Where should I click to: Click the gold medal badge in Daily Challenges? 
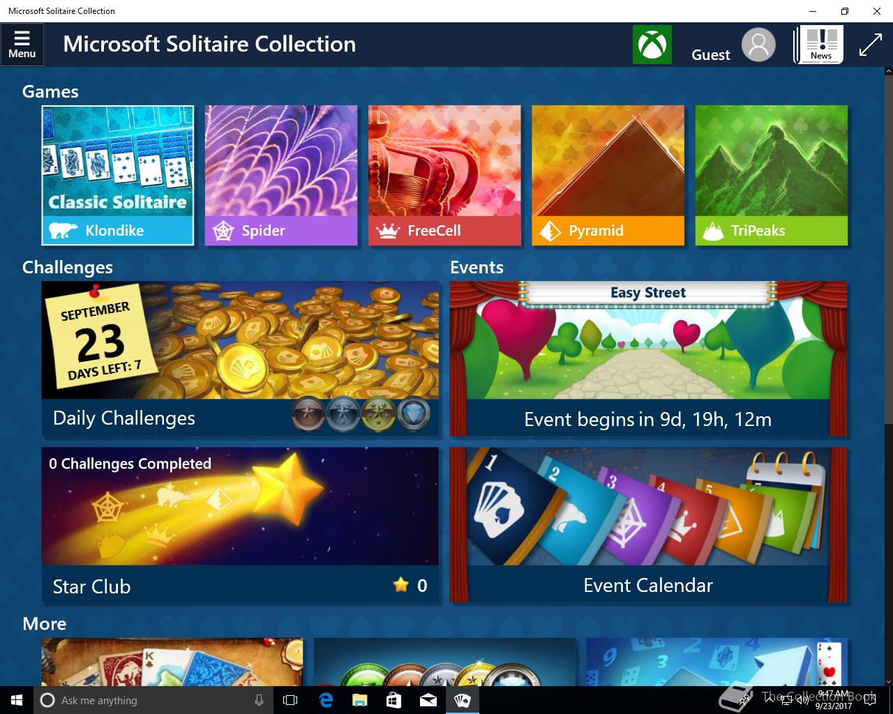379,414
